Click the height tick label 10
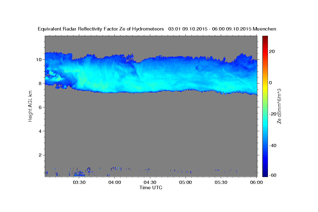 [x=39, y=59]
